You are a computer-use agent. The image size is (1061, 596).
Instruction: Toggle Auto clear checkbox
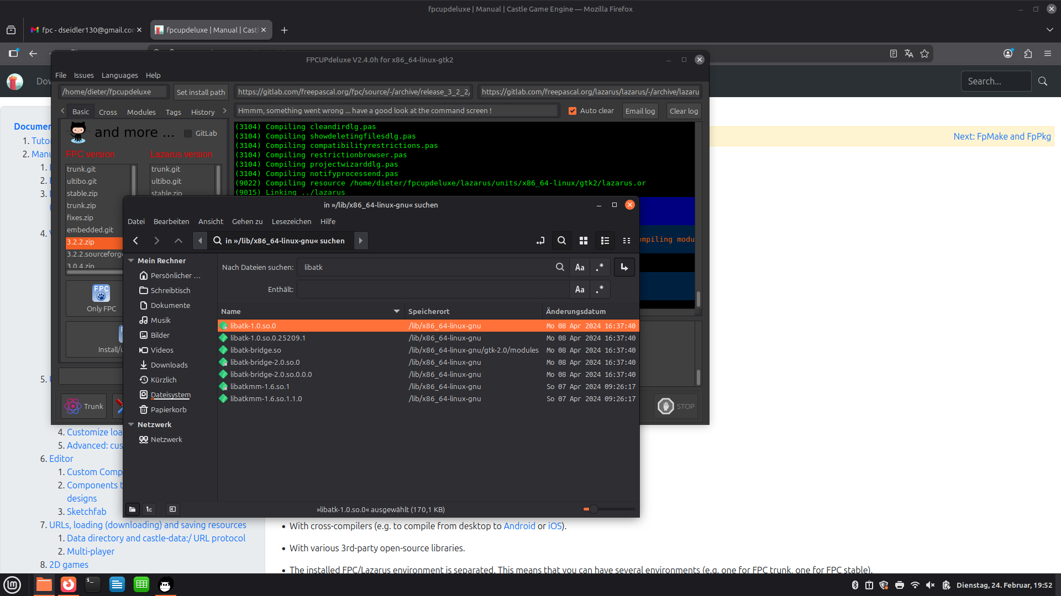(x=572, y=111)
